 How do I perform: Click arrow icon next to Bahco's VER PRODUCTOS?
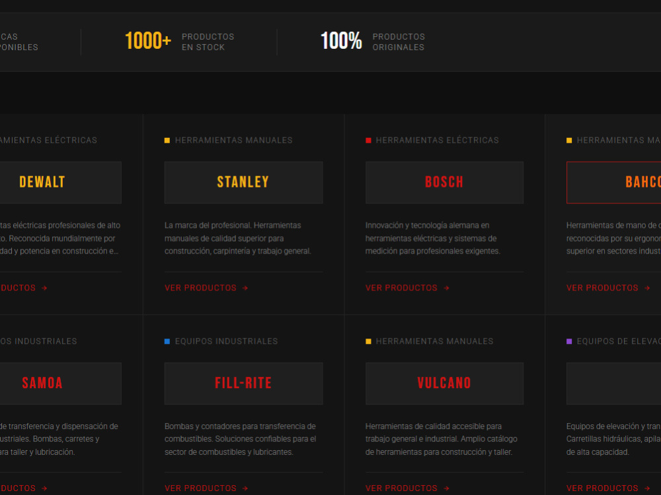point(647,288)
